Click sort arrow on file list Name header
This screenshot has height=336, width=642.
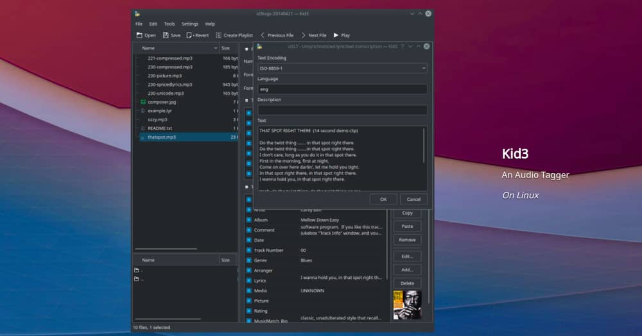point(215,48)
